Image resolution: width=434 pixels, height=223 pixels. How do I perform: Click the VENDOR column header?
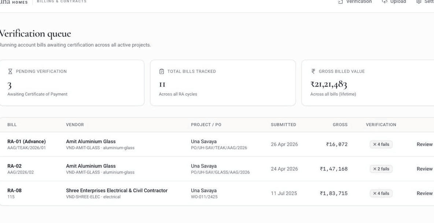click(x=75, y=125)
